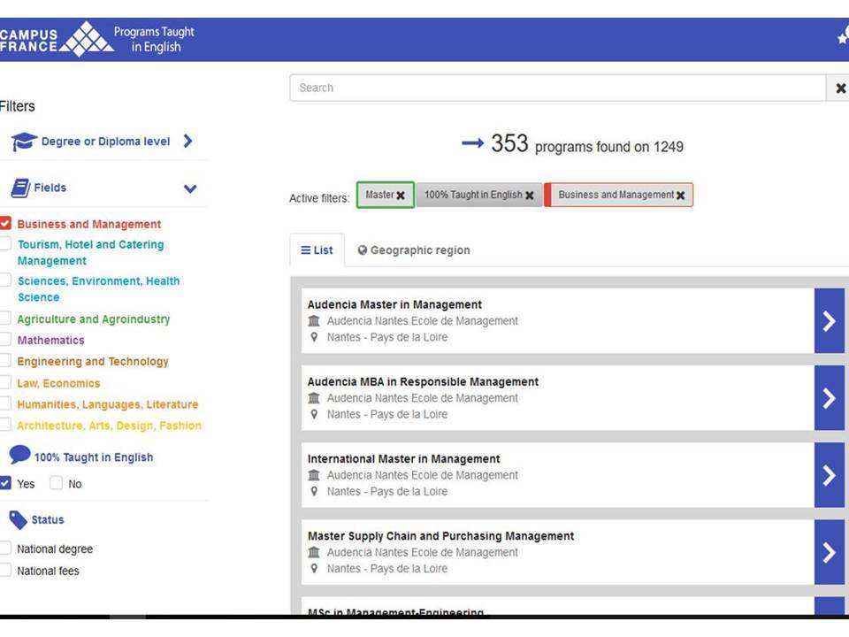Click into the Search field
The width and height of the screenshot is (849, 637).
[x=558, y=88]
